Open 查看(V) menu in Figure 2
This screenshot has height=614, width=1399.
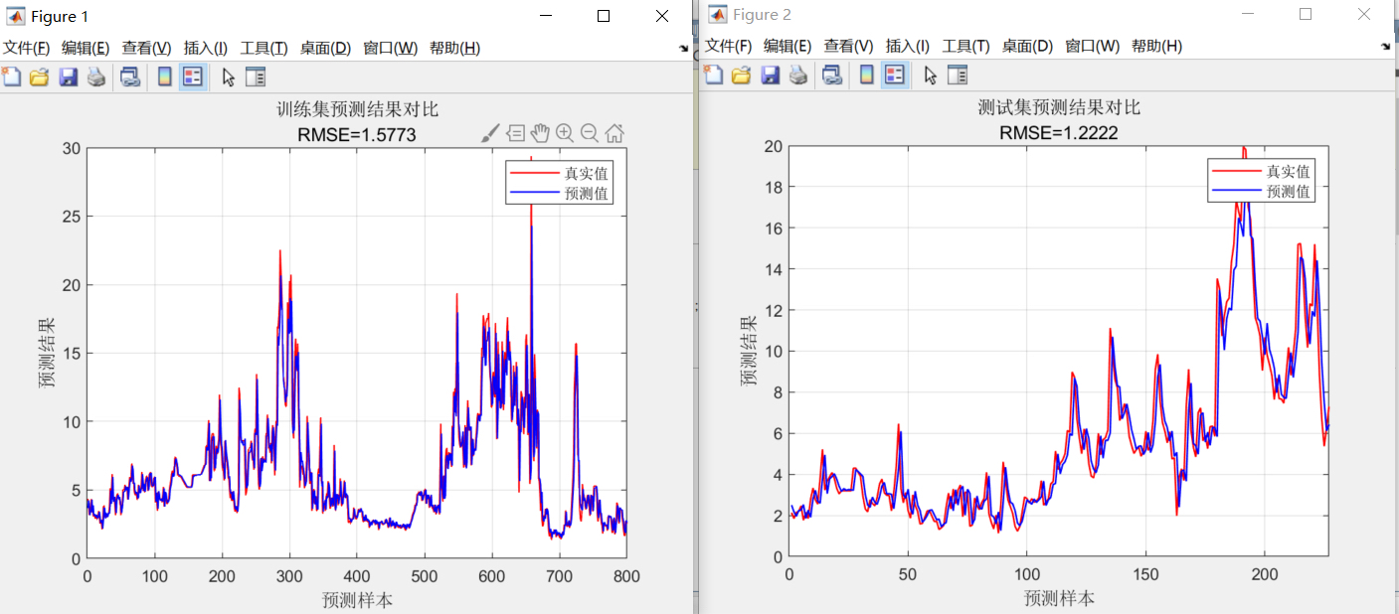pos(848,46)
